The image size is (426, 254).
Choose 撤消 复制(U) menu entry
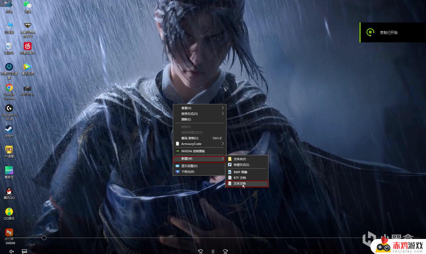pyautogui.click(x=199, y=138)
